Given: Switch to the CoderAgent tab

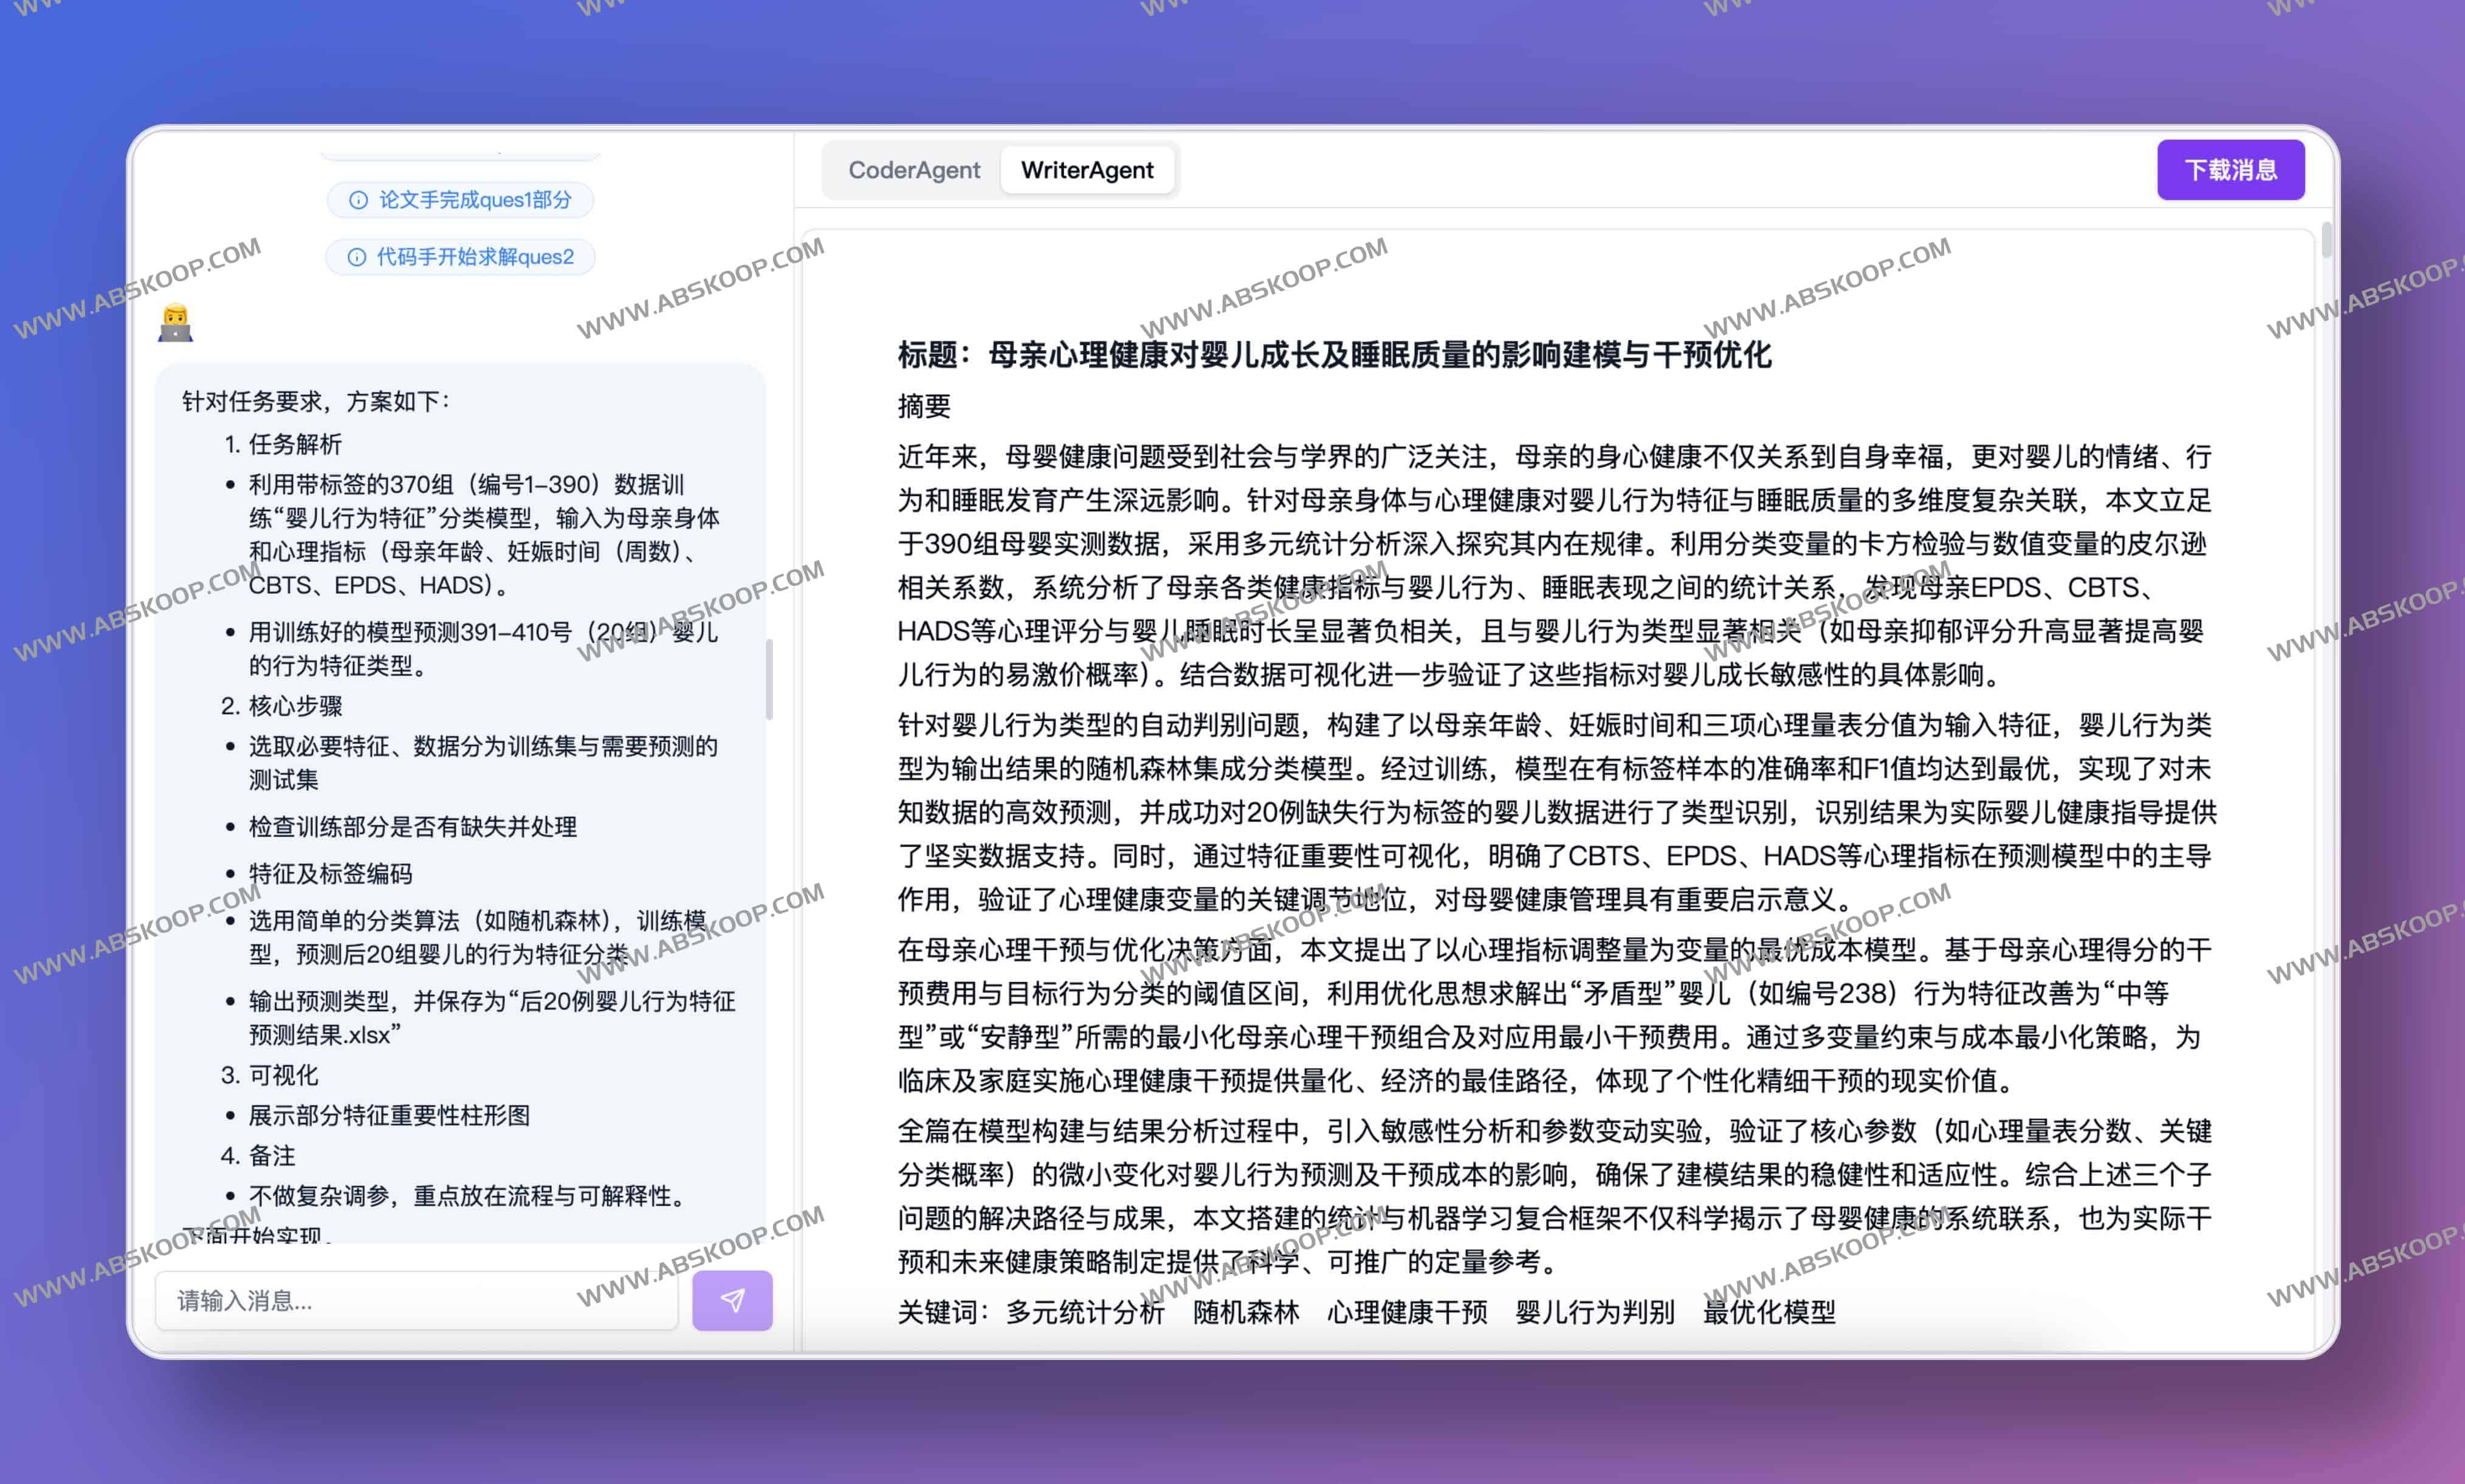Looking at the screenshot, I should (913, 170).
